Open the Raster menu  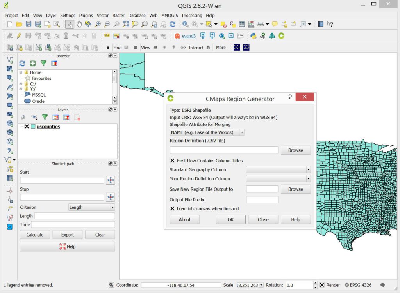118,16
